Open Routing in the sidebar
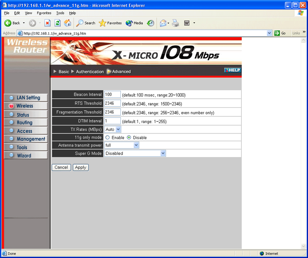 [x=26, y=122]
